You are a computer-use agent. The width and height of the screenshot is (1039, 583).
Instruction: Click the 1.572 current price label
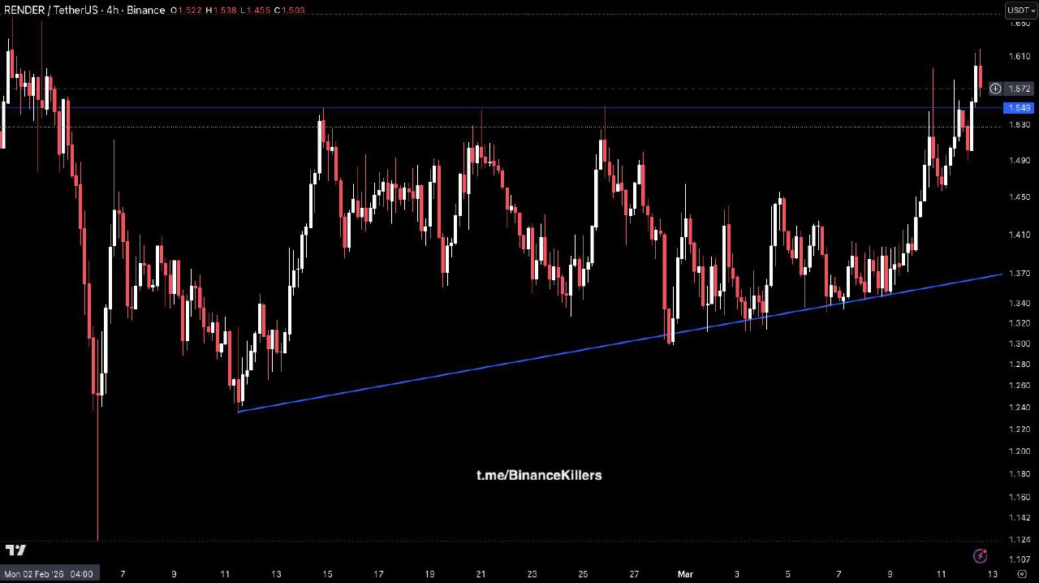click(x=1020, y=89)
